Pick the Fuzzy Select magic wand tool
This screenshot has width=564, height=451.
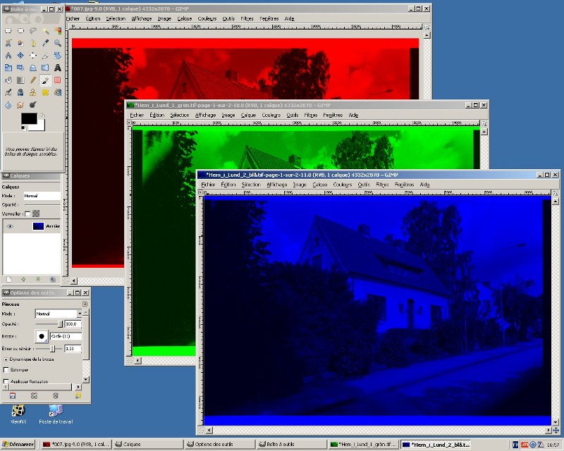pos(46,31)
